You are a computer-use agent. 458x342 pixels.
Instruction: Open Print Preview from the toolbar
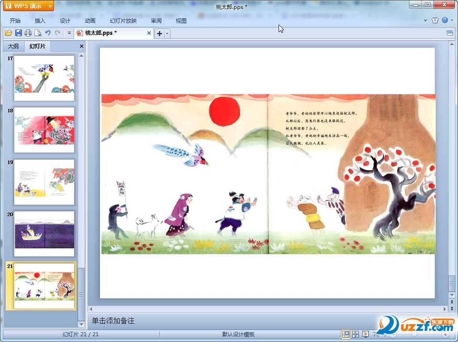(37, 33)
